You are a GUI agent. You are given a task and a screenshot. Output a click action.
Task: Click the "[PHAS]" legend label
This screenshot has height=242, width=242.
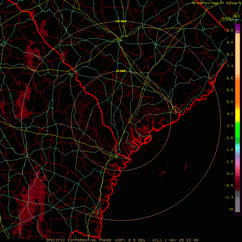click(x=227, y=19)
